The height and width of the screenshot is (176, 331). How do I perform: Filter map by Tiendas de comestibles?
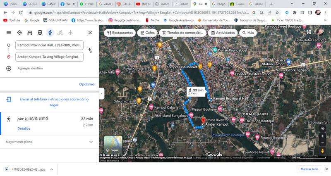[182, 33]
